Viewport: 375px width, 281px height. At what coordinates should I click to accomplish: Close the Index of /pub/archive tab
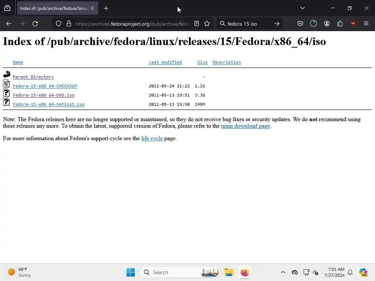(92, 8)
